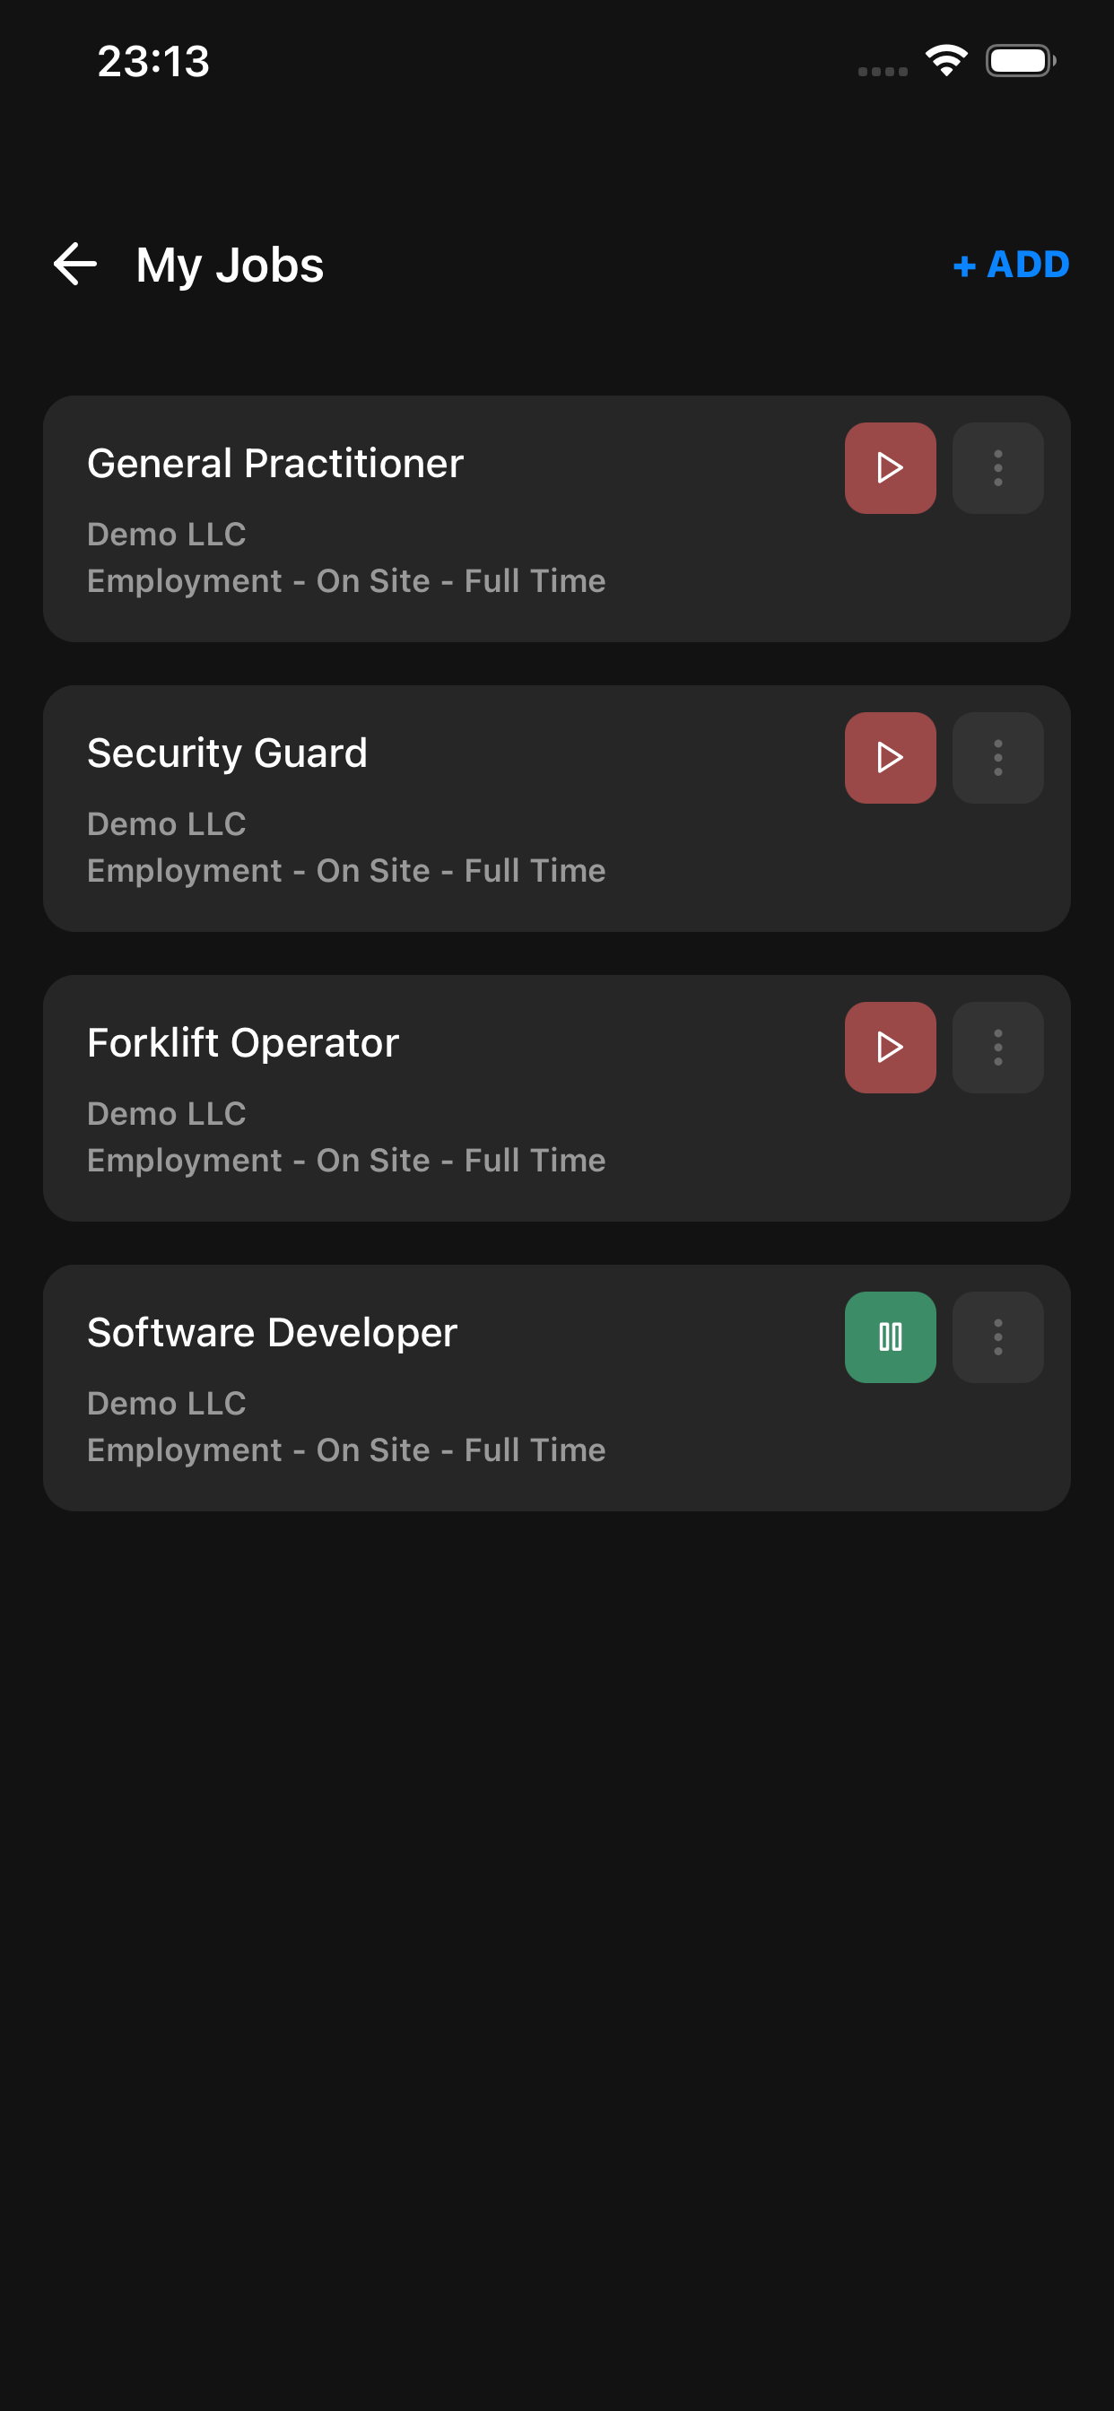1114x2411 pixels.
Task: Tap employment details line under Security Guard
Action: (345, 870)
